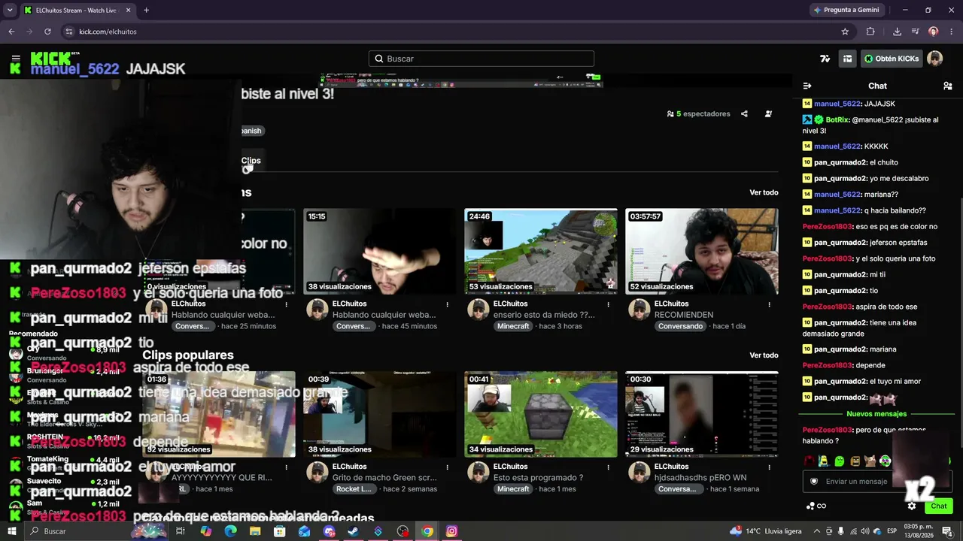Click the Rocket L... category tag

pos(354,489)
